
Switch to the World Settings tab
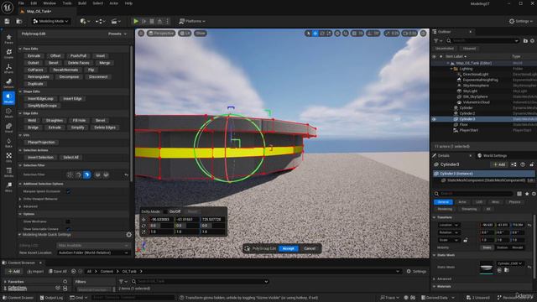492,155
